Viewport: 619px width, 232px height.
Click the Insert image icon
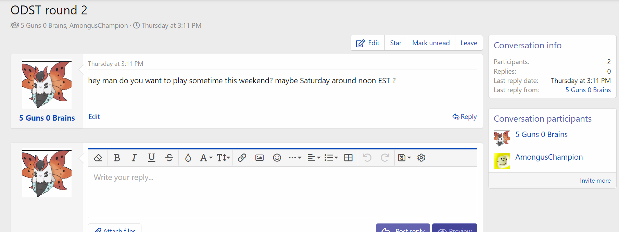pos(260,158)
